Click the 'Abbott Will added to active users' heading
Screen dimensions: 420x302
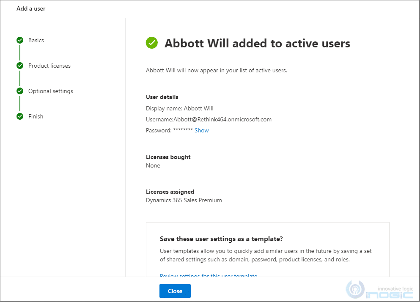(257, 43)
